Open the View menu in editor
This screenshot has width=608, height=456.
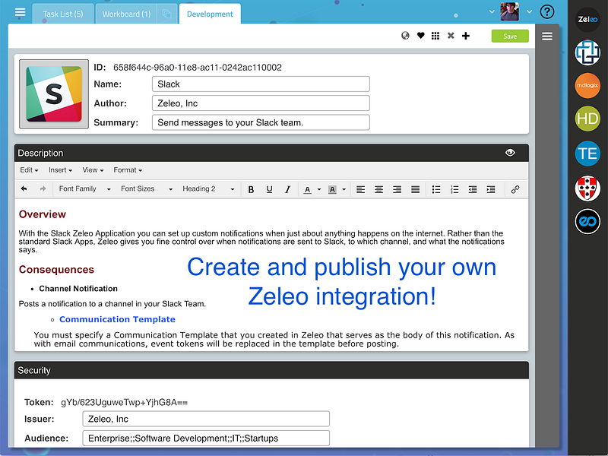pos(93,169)
